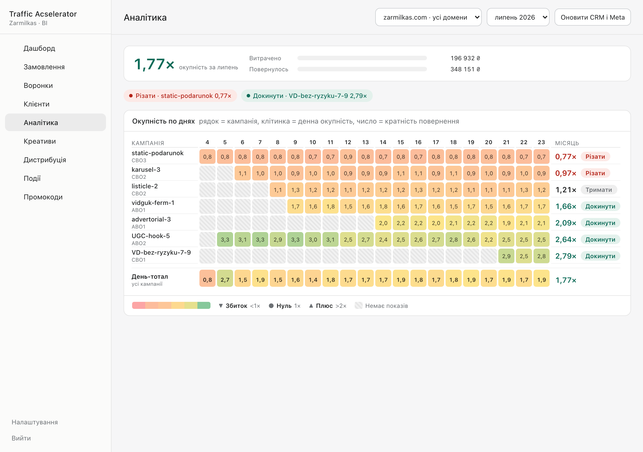Click the Немає показів hatched legend icon
The image size is (643, 452).
coord(358,306)
